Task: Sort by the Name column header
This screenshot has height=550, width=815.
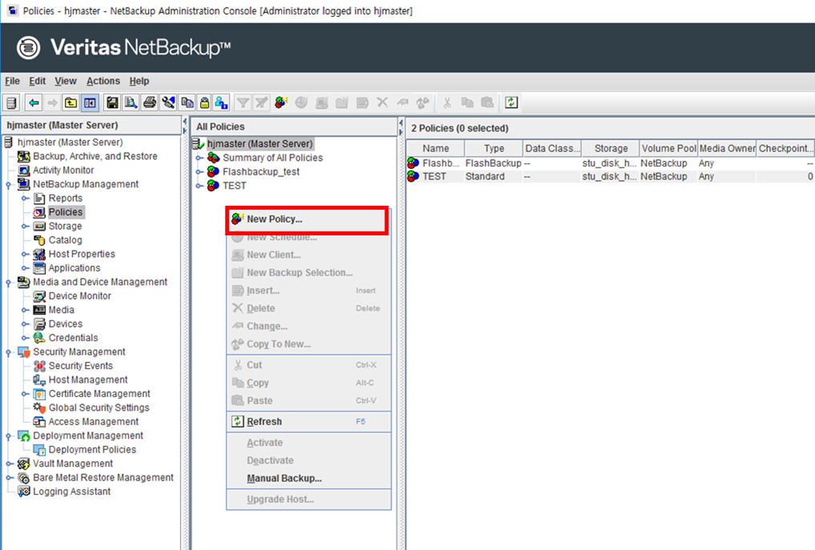Action: 435,148
